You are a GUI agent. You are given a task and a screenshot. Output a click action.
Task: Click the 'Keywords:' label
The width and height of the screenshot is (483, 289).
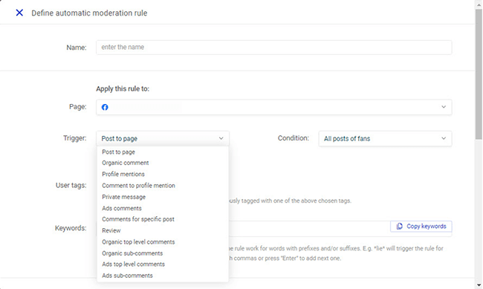71,228
